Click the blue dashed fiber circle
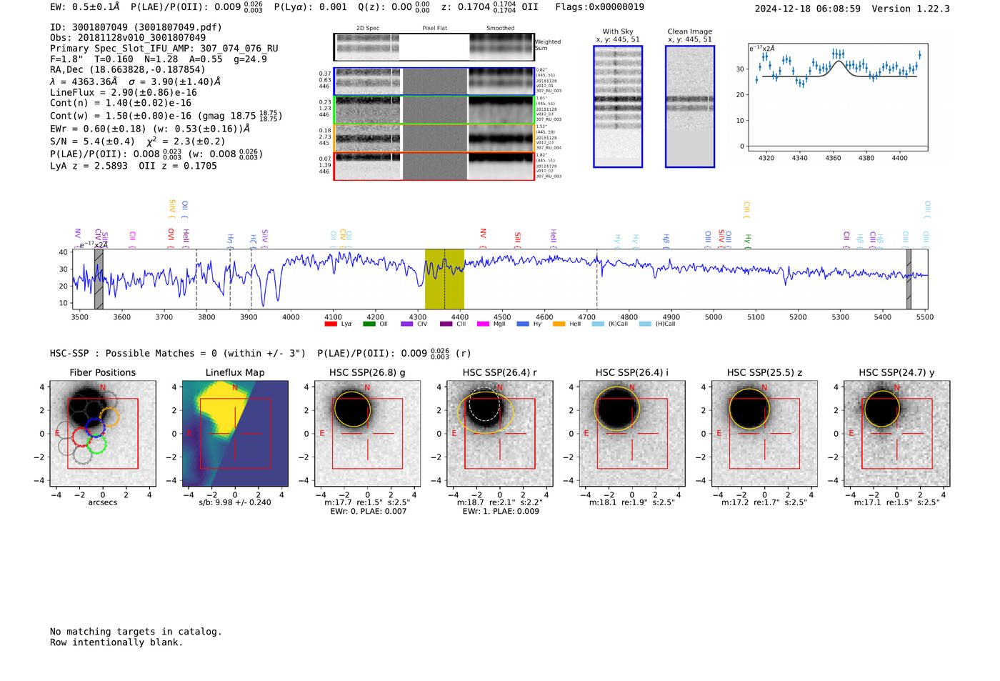1000x681 pixels. (95, 427)
